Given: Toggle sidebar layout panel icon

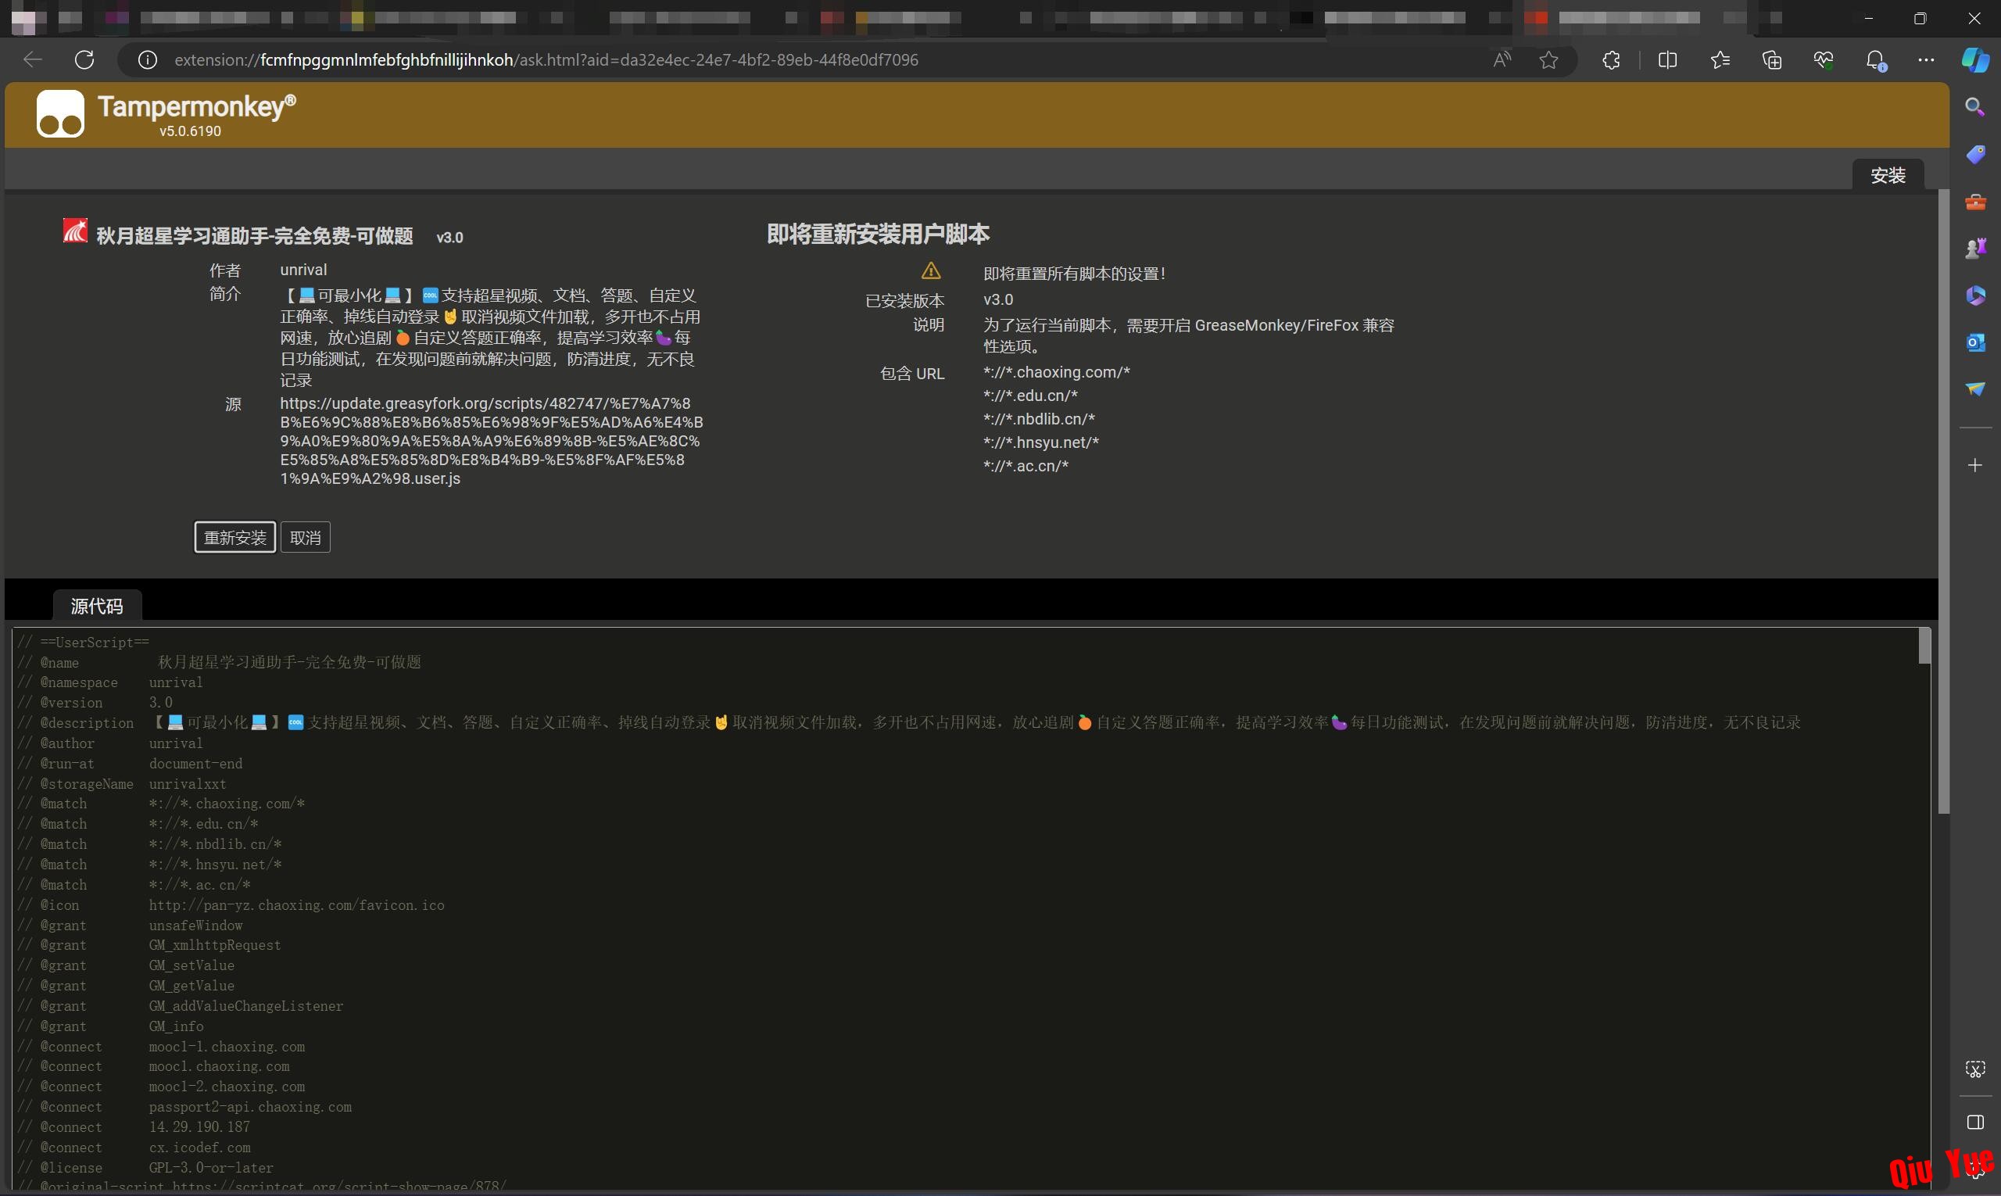Looking at the screenshot, I should 1975,1123.
